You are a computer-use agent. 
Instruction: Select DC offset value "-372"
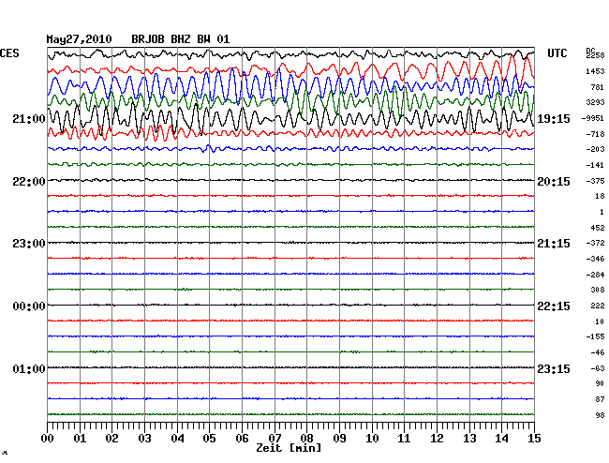pos(595,243)
